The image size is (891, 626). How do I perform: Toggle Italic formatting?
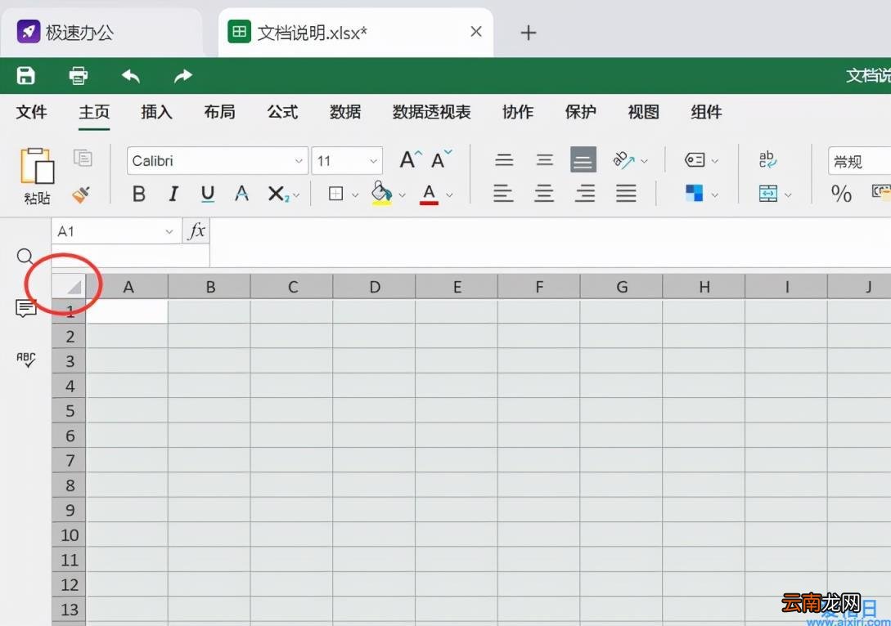[174, 195]
